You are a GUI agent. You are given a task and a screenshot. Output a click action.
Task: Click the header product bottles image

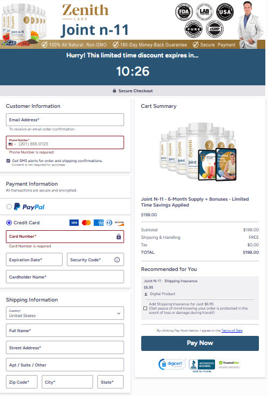[x=24, y=25]
